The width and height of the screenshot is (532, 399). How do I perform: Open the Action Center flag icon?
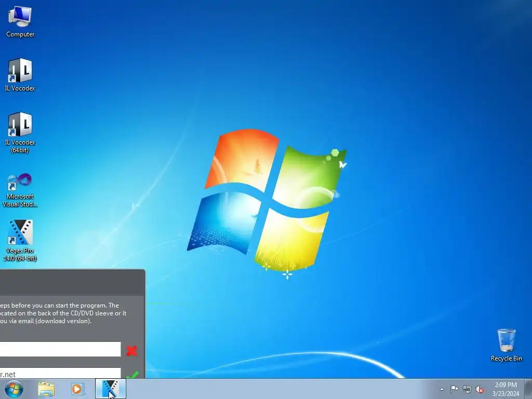[454, 389]
